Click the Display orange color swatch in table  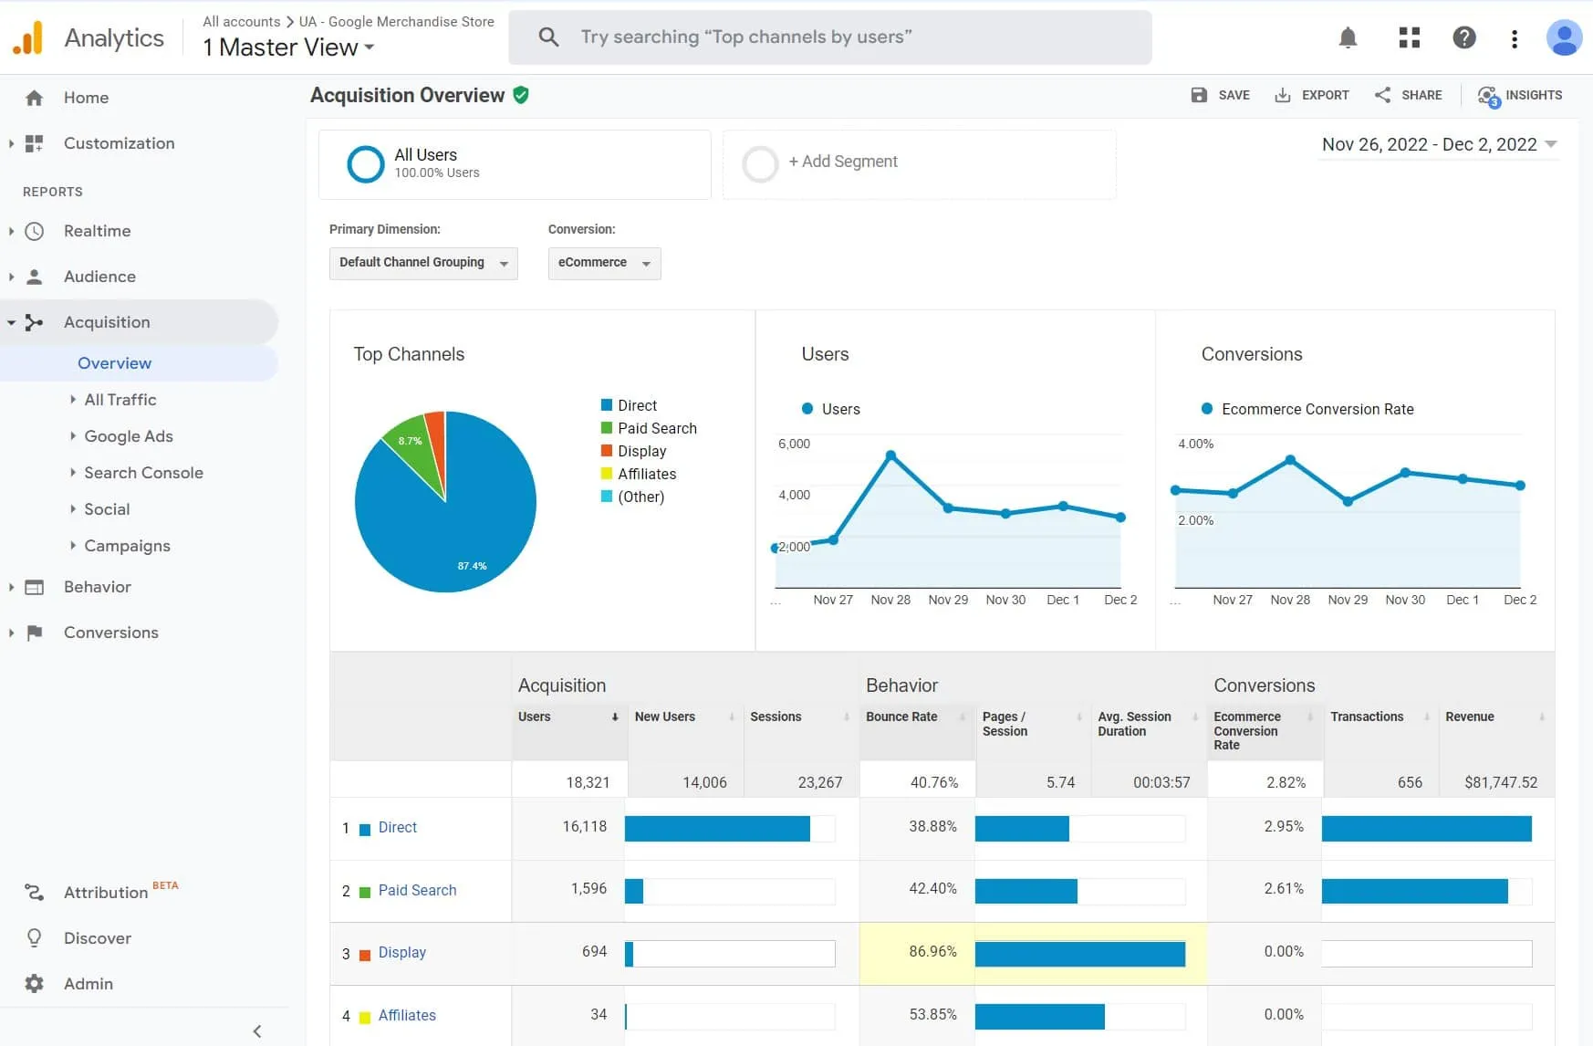coord(365,955)
